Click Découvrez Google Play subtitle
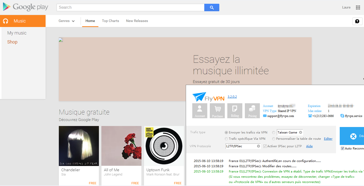 pos(79,120)
